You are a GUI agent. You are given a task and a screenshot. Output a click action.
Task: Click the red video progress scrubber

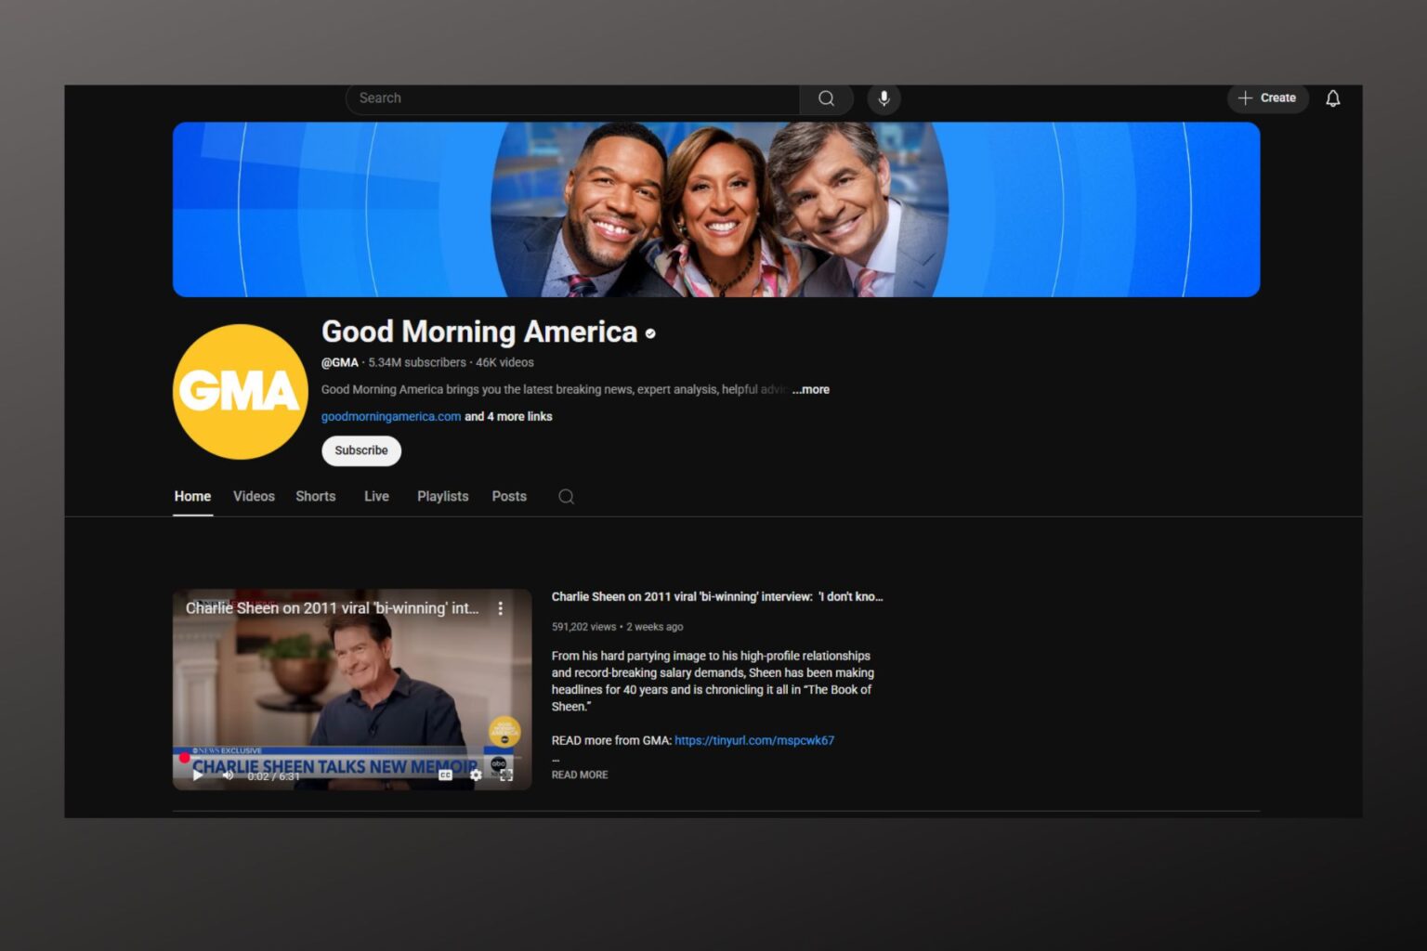coord(184,759)
